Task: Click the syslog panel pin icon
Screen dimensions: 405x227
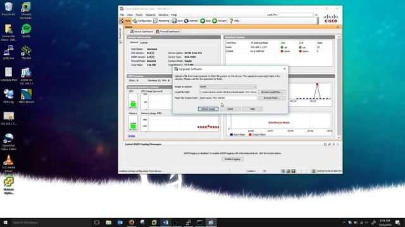Action: coord(333,144)
